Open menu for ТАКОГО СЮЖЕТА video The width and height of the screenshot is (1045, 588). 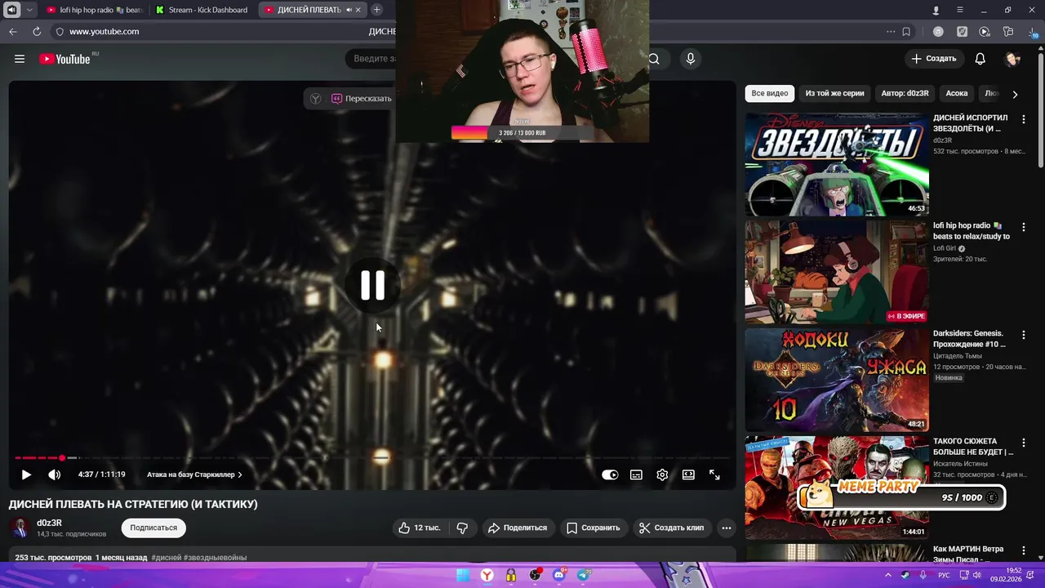click(1023, 443)
